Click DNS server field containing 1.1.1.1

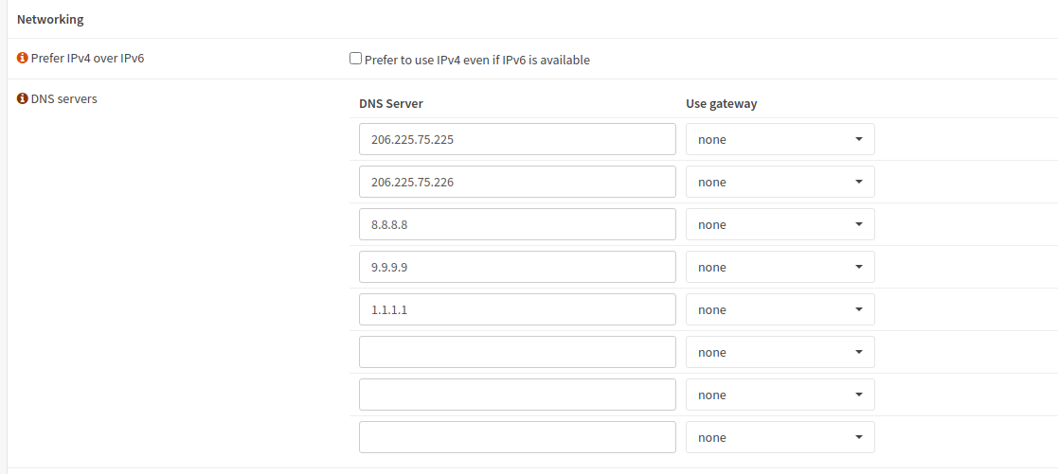[517, 309]
